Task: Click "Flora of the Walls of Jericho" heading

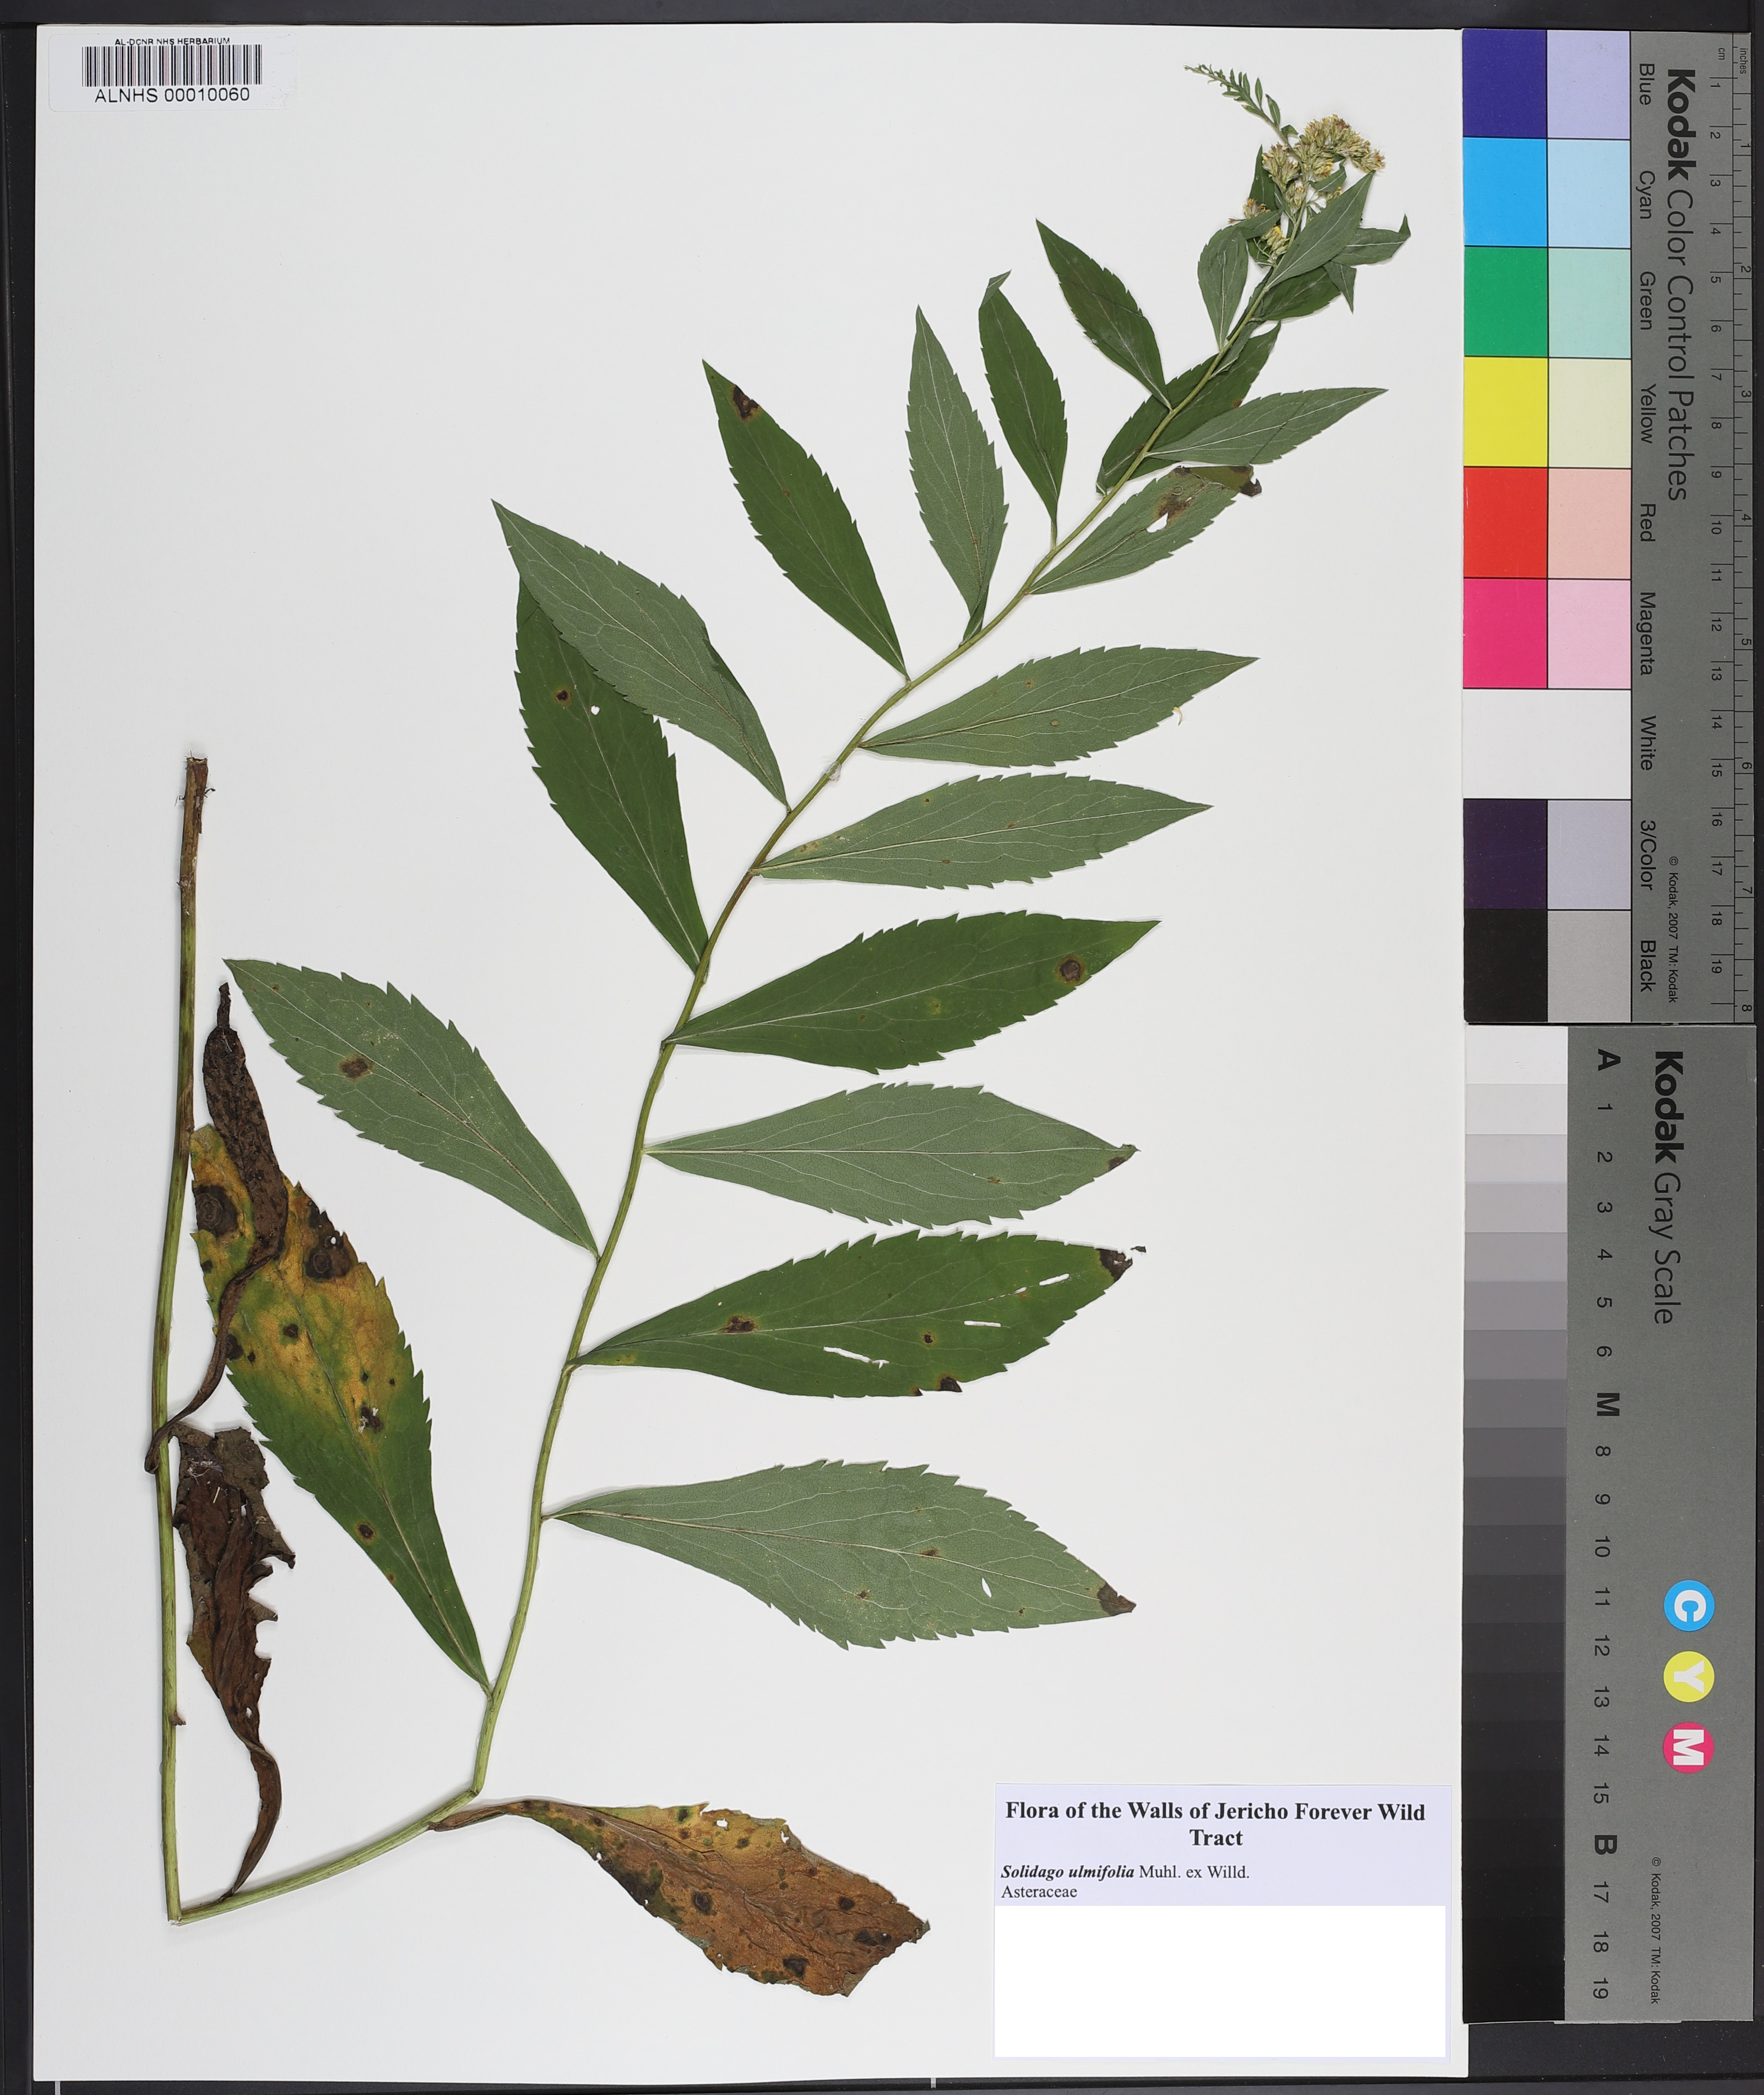Action: point(1215,1824)
